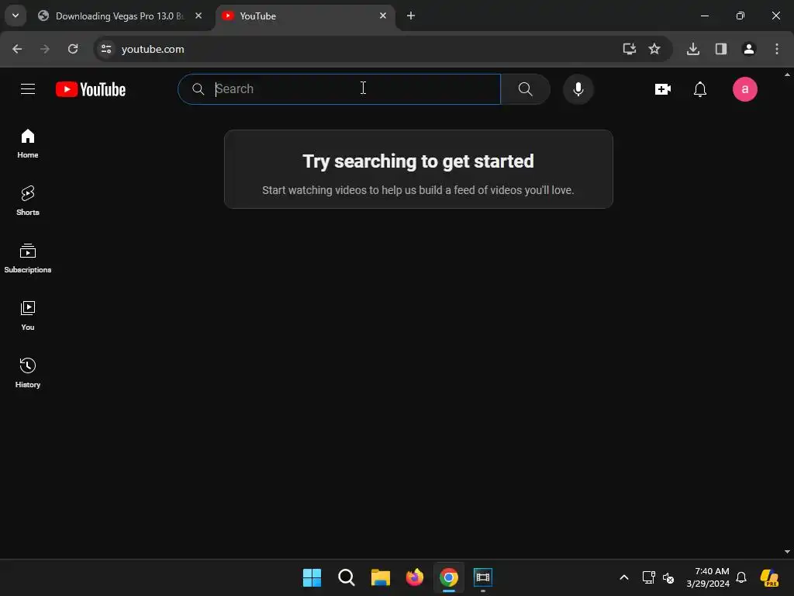Open the pink account avatar menu
This screenshot has width=794, height=596.
pos(745,89)
